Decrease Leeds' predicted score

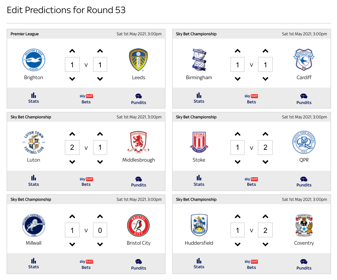click(x=100, y=79)
